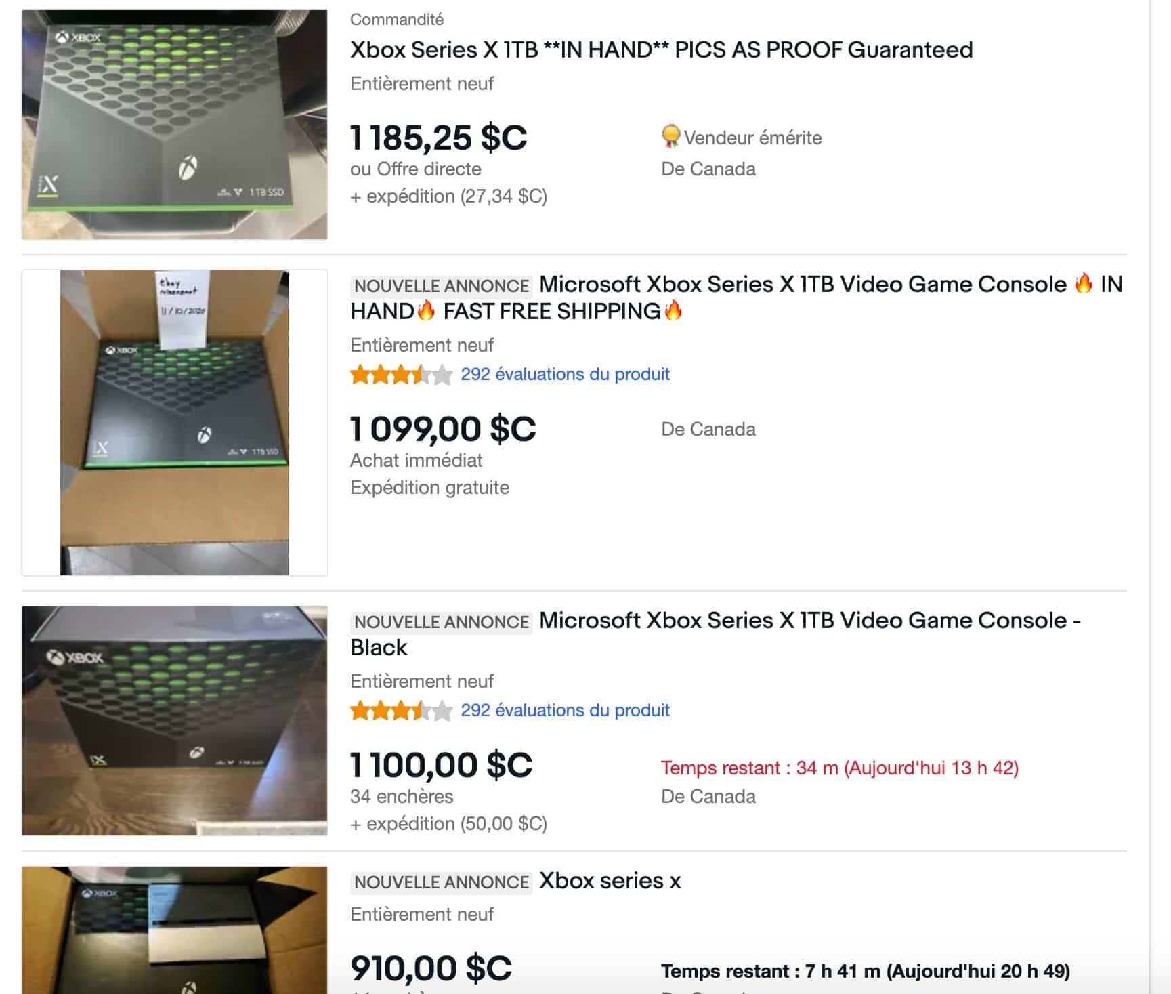Click the 1 185,25 $C price
This screenshot has height=994, width=1171.
pos(438,138)
